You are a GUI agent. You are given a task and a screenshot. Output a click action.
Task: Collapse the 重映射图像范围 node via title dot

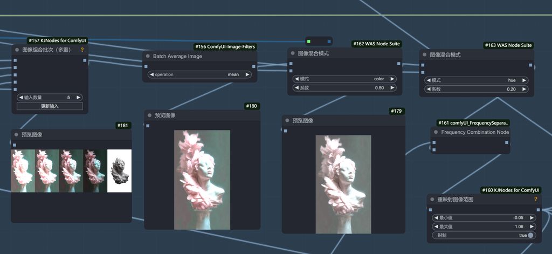click(x=432, y=200)
